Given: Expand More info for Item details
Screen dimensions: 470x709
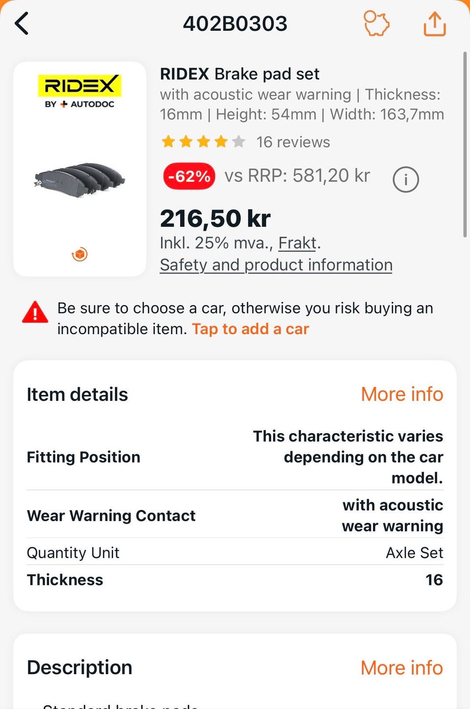Looking at the screenshot, I should (x=402, y=394).
